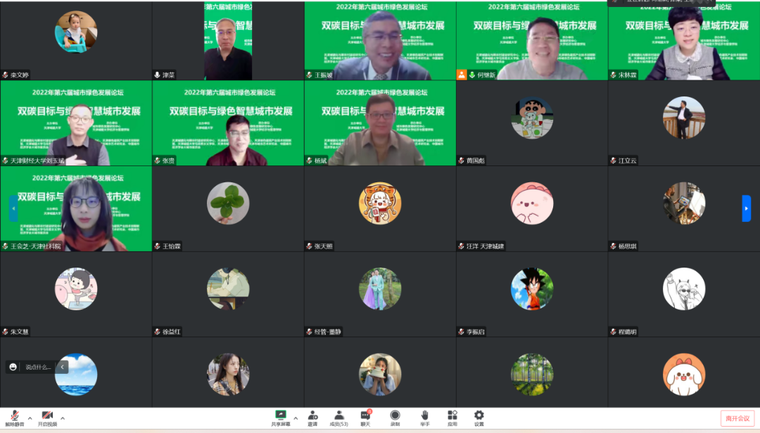Click the emoji smiley in chat bubble
The width and height of the screenshot is (760, 433).
13,367
